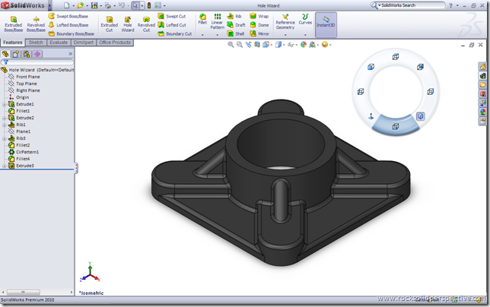Expand the Rib3 feature node
The height and width of the screenshot is (307, 490).
(x=4, y=139)
